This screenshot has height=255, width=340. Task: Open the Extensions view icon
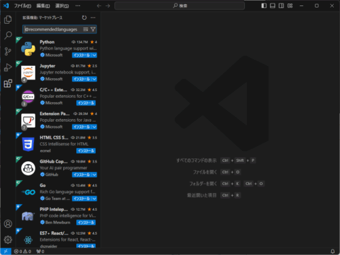(x=8, y=83)
